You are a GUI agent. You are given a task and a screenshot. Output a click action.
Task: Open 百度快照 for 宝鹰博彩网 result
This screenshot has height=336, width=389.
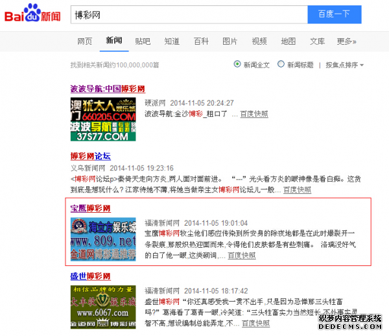(242, 256)
